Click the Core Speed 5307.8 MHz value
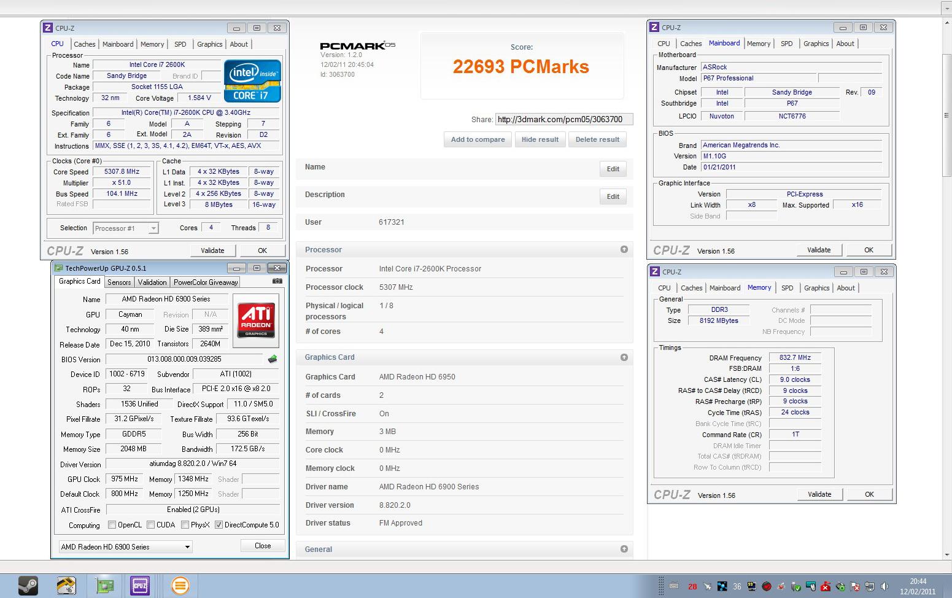Screen dimensions: 952x598 tap(122, 172)
